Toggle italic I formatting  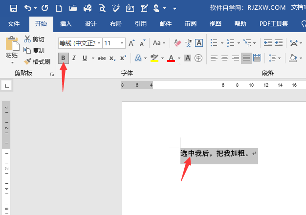[74, 58]
